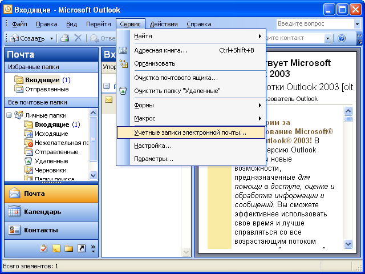Open the Правка menu
Viewport: 365px width, 274px height.
pos(47,24)
